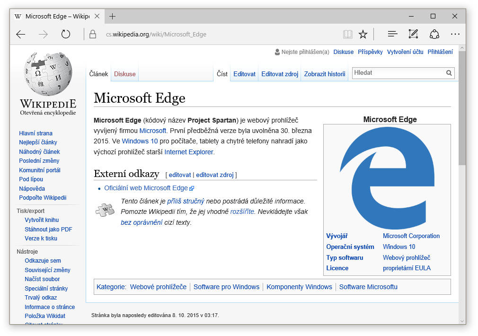Click Vytvořit knihu link
The image size is (478, 336).
coord(42,220)
